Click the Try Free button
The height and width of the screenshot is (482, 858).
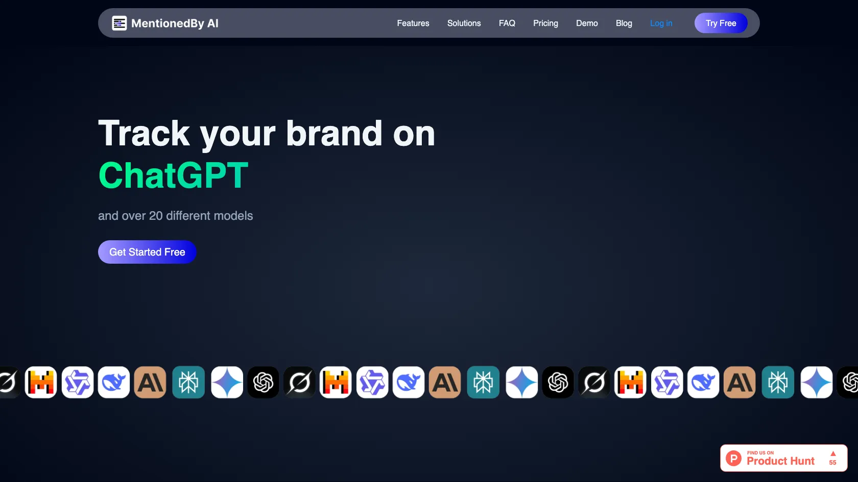pos(721,23)
